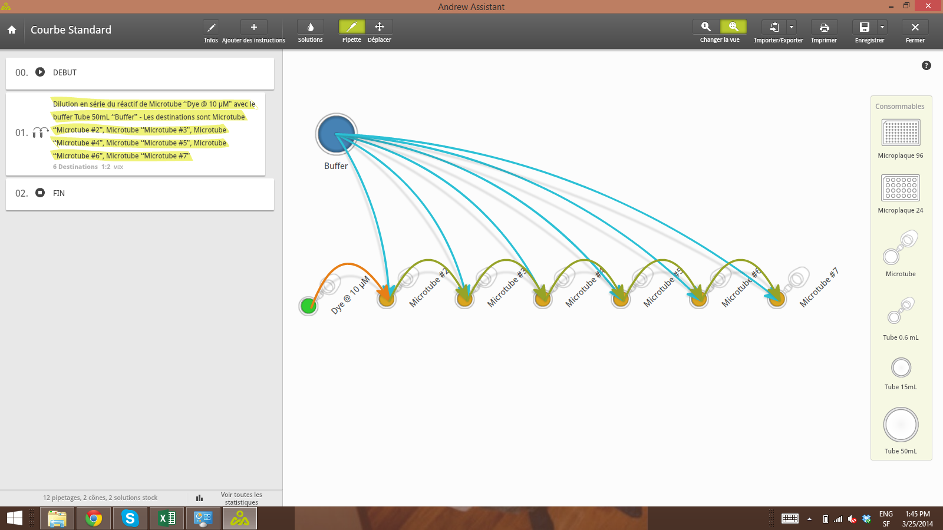Select step 01 serial dilution instruction
The height and width of the screenshot is (530, 943).
(136, 134)
